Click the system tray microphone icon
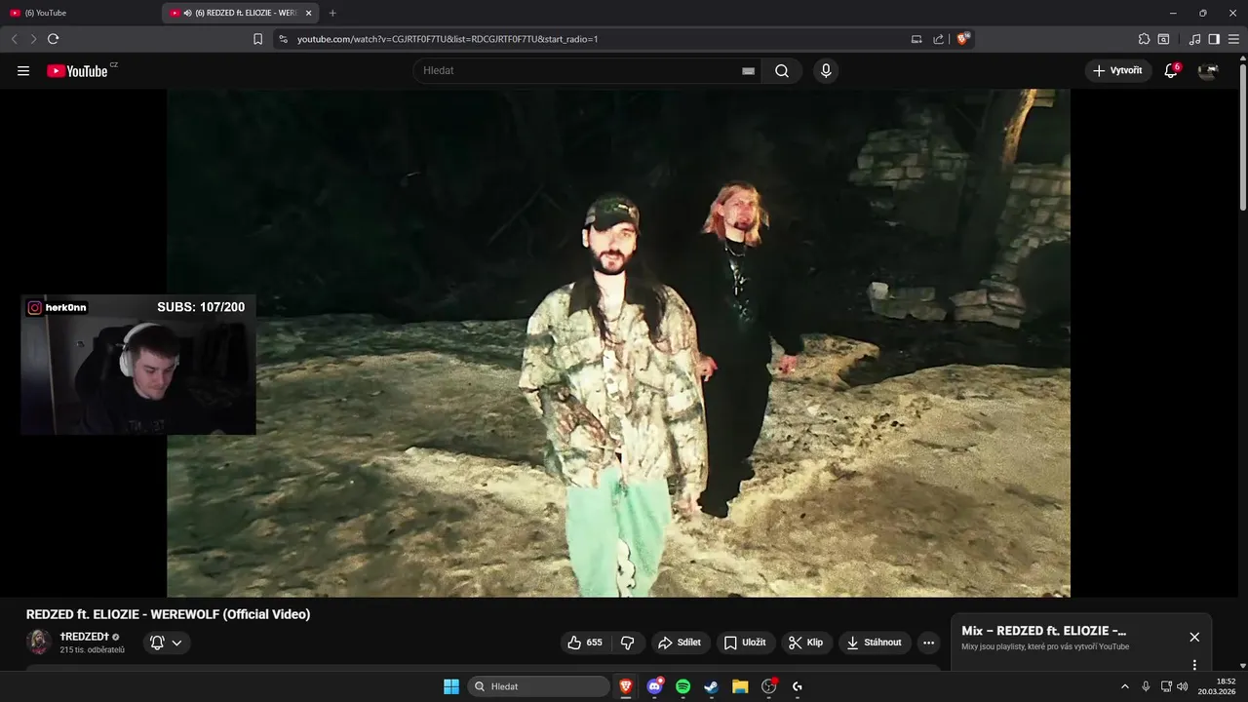The height and width of the screenshot is (702, 1248). tap(1146, 686)
